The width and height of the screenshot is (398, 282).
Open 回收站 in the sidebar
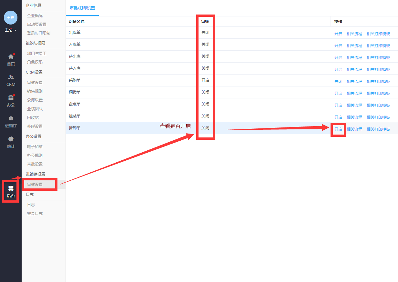point(33,117)
